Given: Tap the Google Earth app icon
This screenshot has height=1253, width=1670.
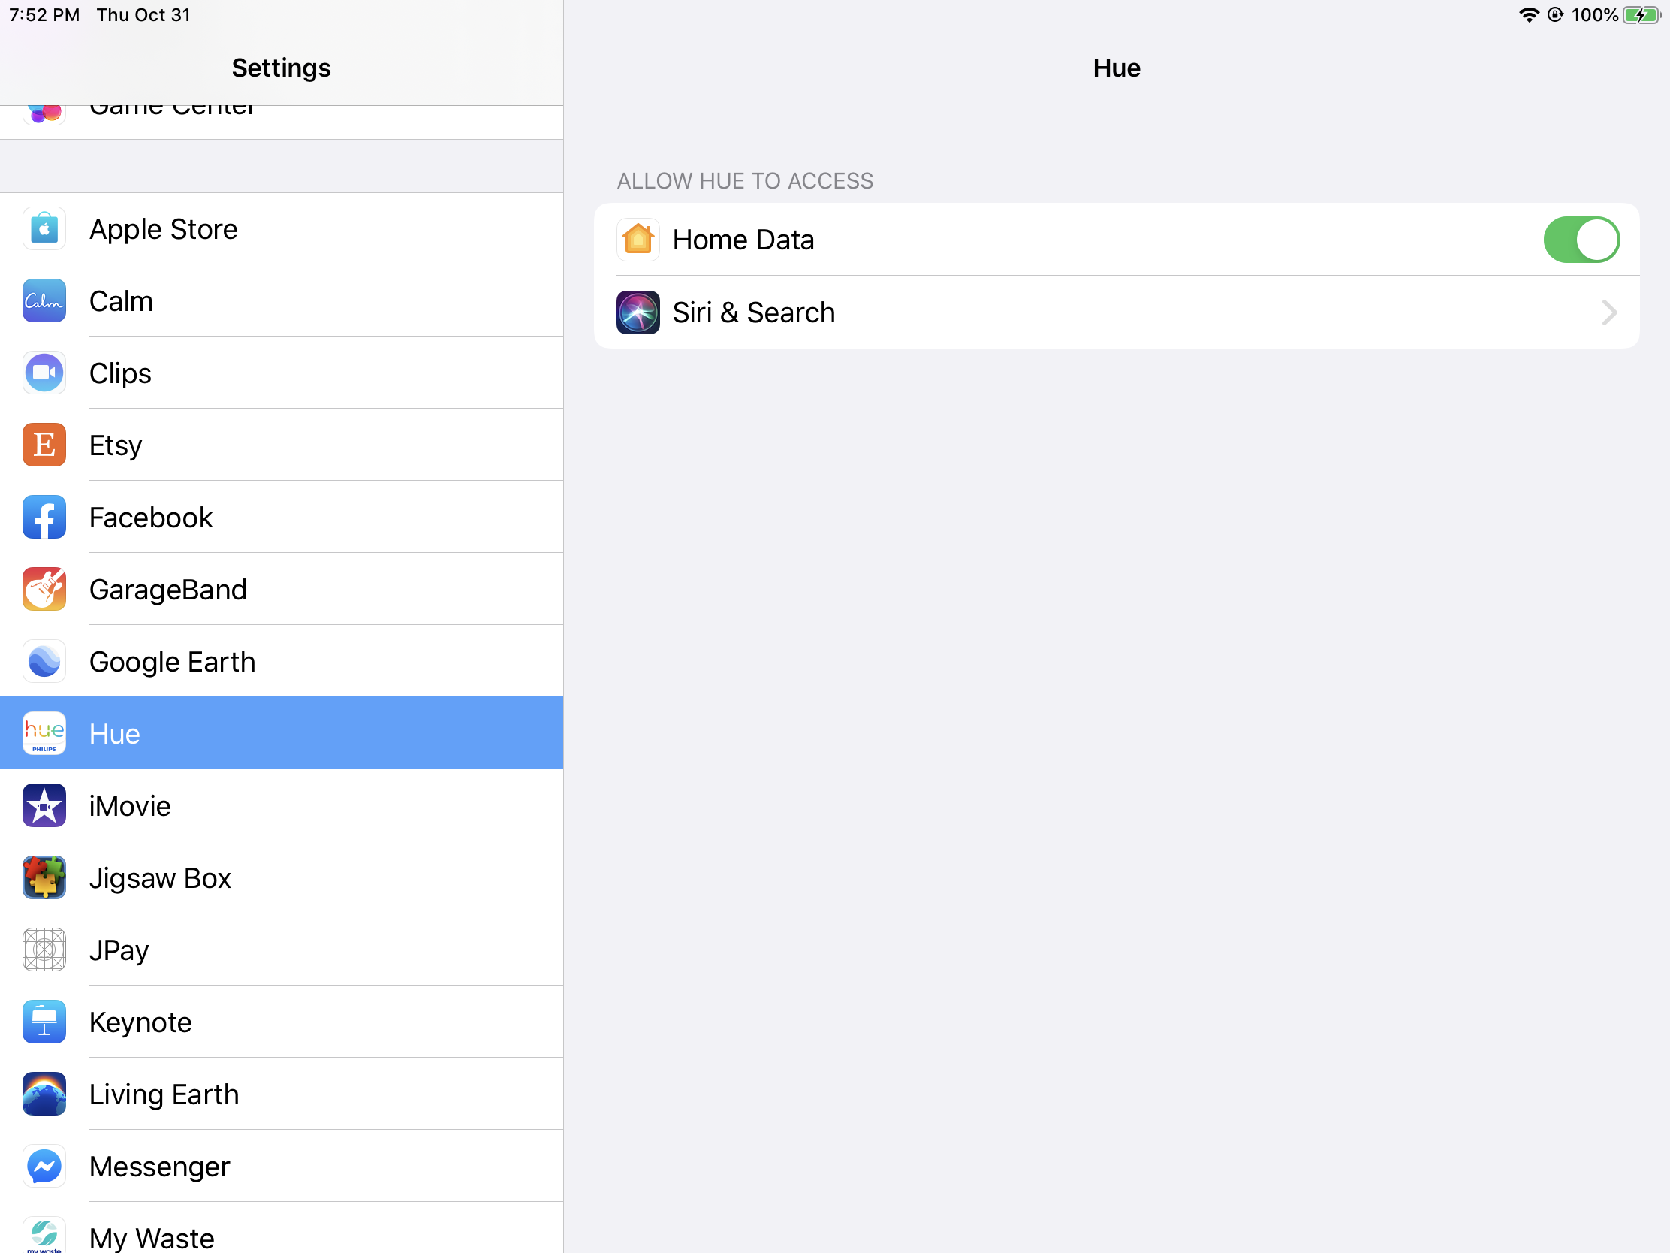Looking at the screenshot, I should (x=44, y=662).
